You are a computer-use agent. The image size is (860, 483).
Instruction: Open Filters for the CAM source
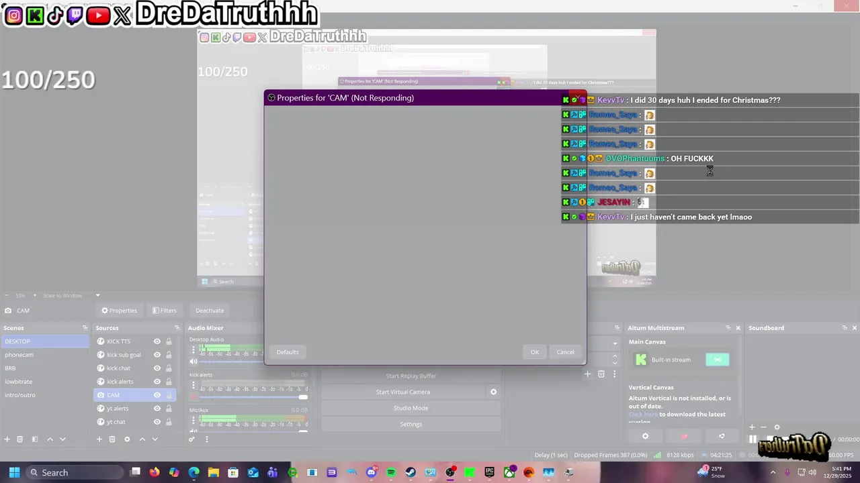point(164,311)
